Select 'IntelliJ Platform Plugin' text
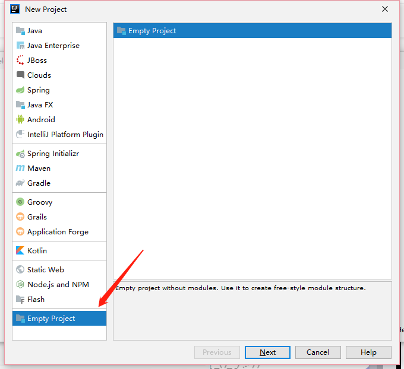Viewport: 404px width, 369px height. (x=65, y=135)
